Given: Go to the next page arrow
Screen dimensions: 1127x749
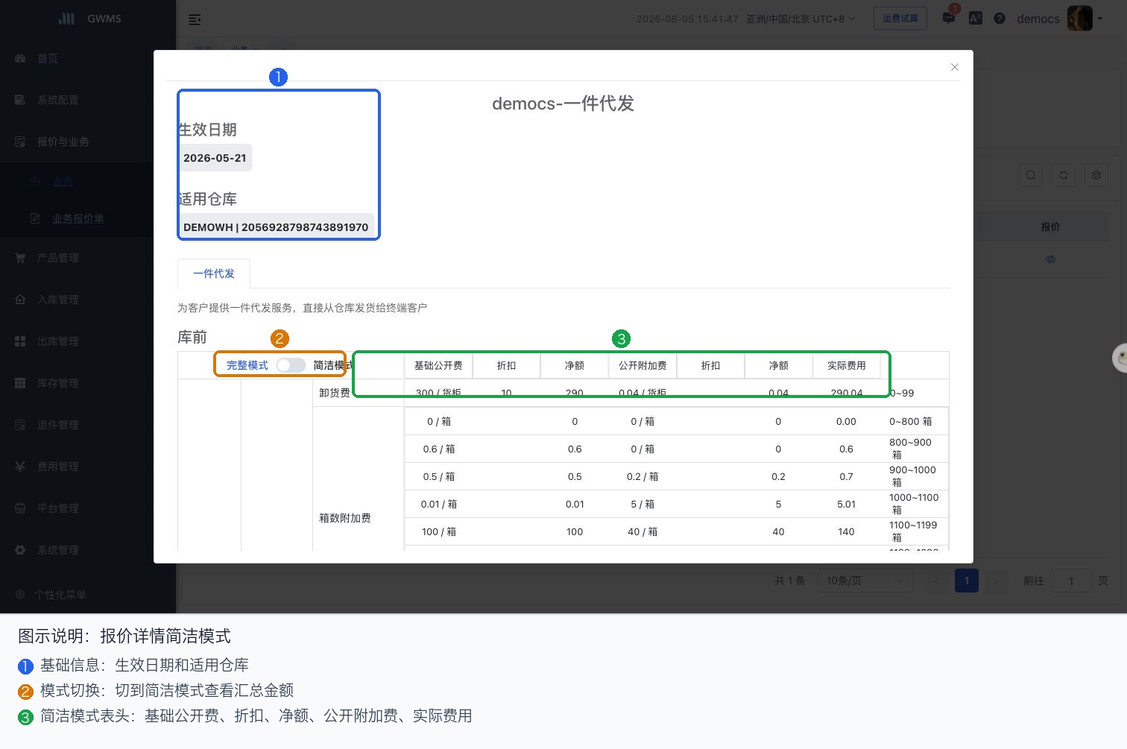Looking at the screenshot, I should click(997, 581).
